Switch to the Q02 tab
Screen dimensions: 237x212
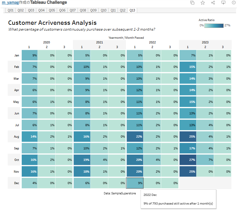click(x=20, y=10)
